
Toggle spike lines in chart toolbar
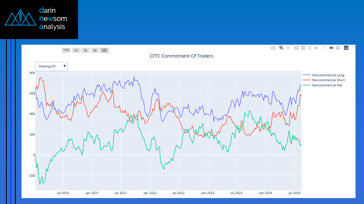tap(324, 48)
